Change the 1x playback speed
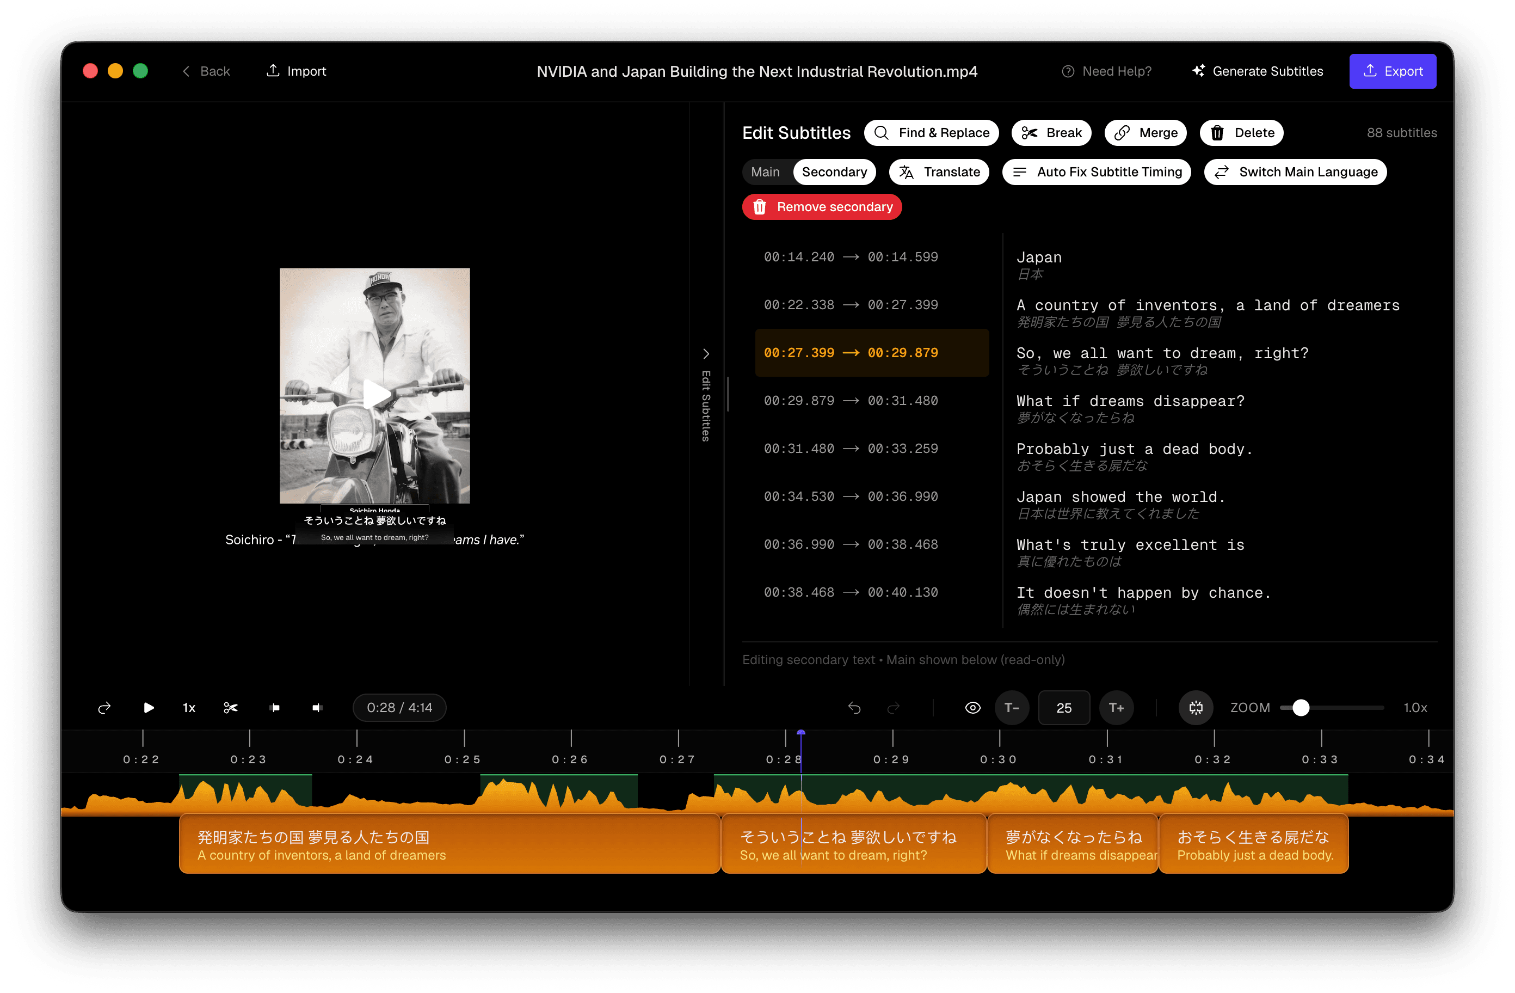Viewport: 1515px width, 993px height. coord(189,708)
